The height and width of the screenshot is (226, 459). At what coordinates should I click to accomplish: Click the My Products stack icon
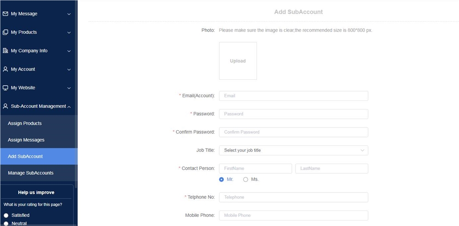pos(5,32)
